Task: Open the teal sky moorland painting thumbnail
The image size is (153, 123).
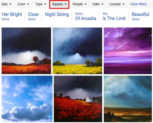Action: click(128, 99)
